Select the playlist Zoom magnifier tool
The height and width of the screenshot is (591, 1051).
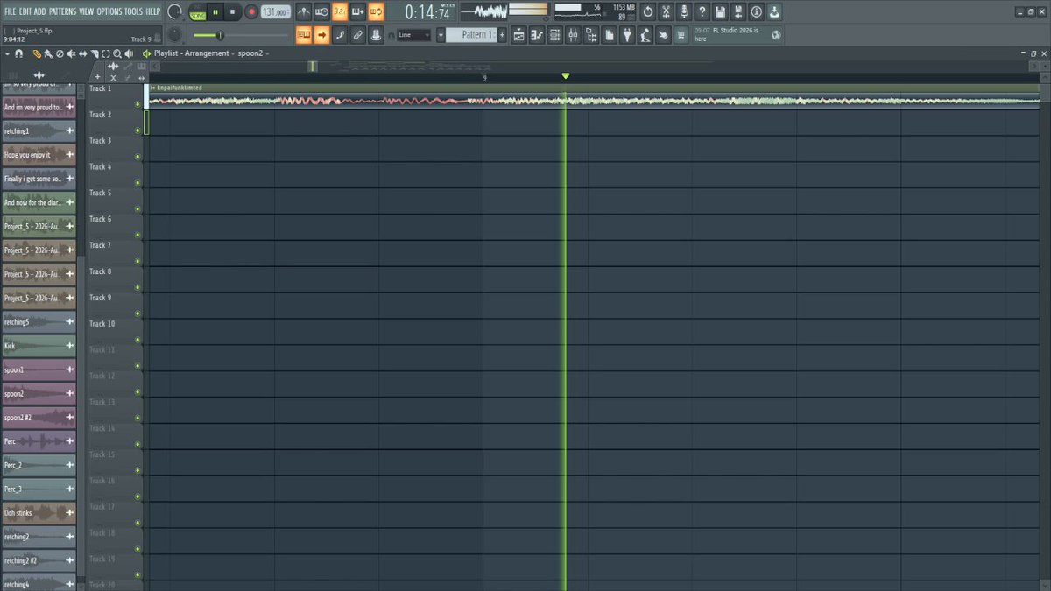click(x=116, y=53)
